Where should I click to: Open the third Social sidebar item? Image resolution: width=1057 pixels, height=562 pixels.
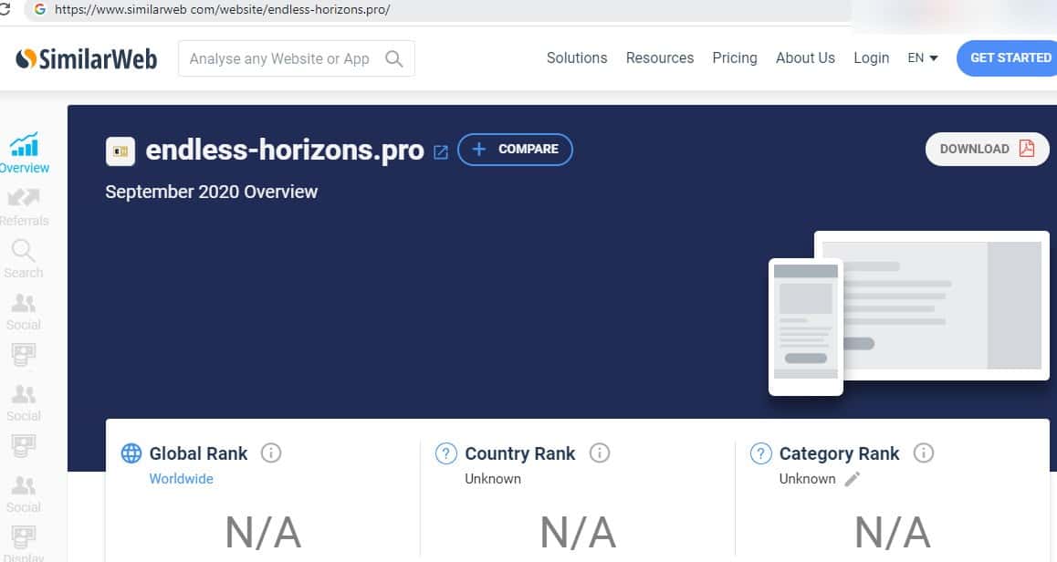tap(24, 494)
